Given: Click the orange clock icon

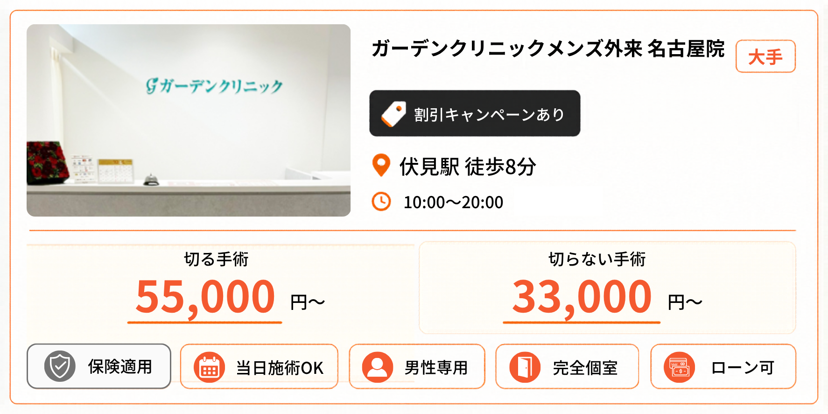Looking at the screenshot, I should pos(381,202).
